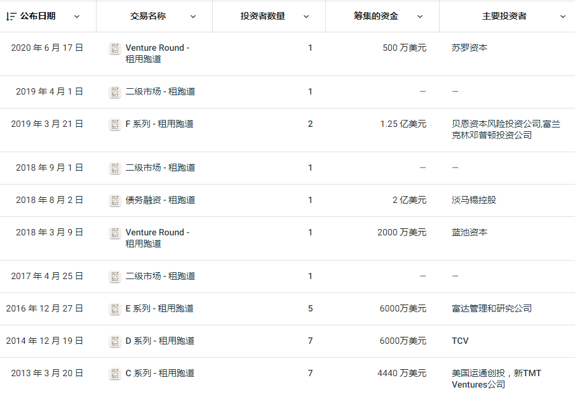This screenshot has height=399, width=575.
Task: Click the icon next to F 系列 - 租用跑道
Action: pos(115,124)
